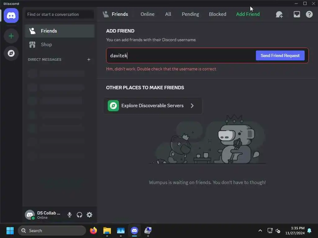Mute microphone in user panel
This screenshot has height=238, width=318.
[x=69, y=215]
